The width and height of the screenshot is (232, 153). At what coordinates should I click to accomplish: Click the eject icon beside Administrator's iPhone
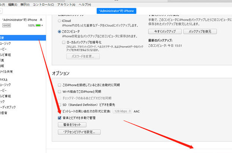(x=41, y=20)
